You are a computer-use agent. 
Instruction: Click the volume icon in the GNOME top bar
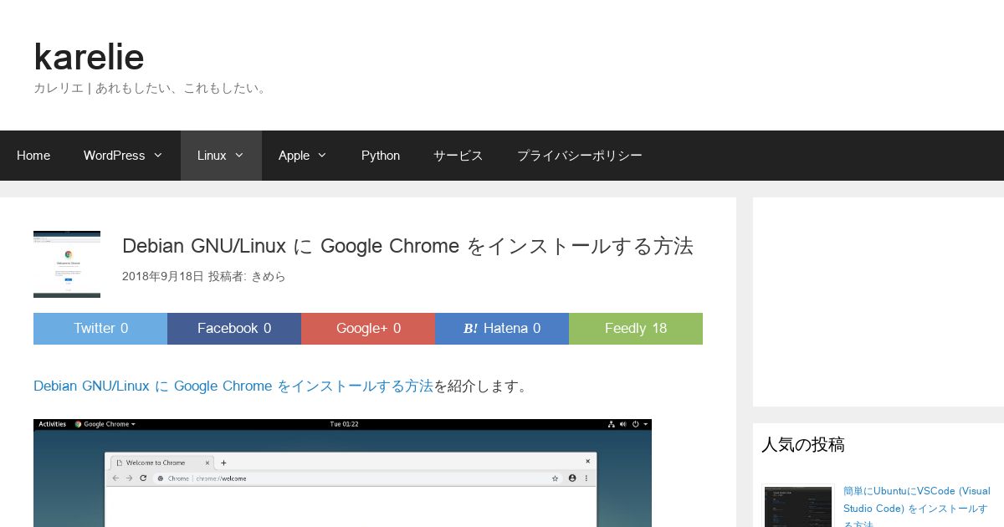[x=623, y=424]
